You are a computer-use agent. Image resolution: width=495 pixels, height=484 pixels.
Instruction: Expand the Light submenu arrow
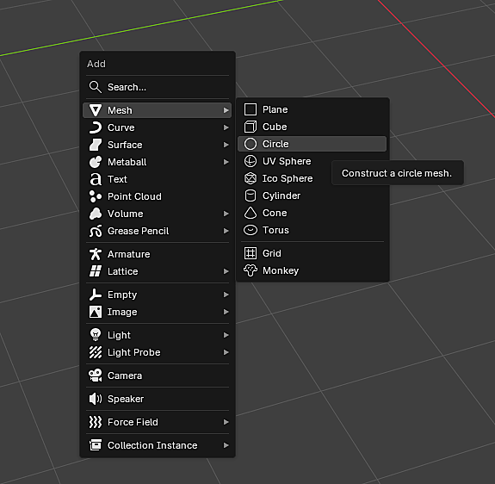click(226, 335)
